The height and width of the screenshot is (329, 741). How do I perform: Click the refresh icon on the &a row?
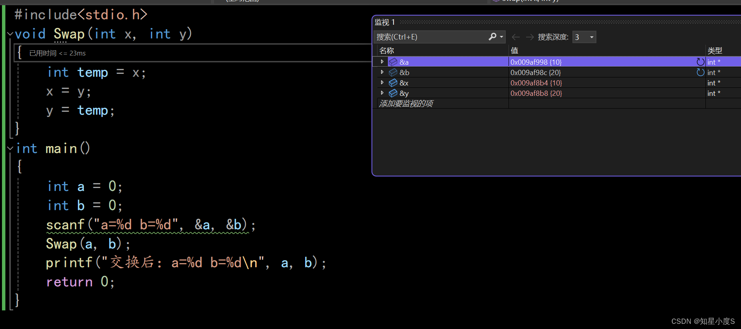point(700,62)
